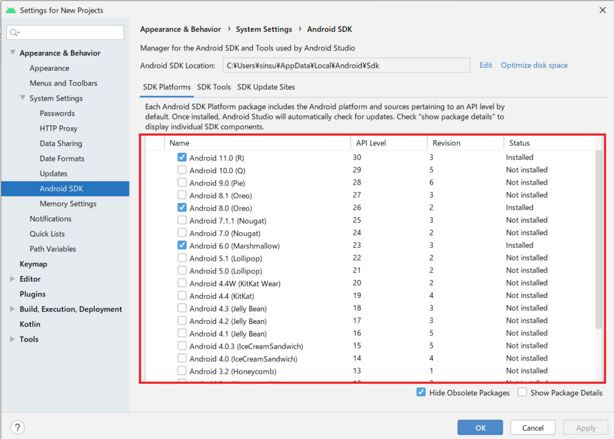Click the Android Studio logo icon
614x439 pixels.
pyautogui.click(x=11, y=10)
